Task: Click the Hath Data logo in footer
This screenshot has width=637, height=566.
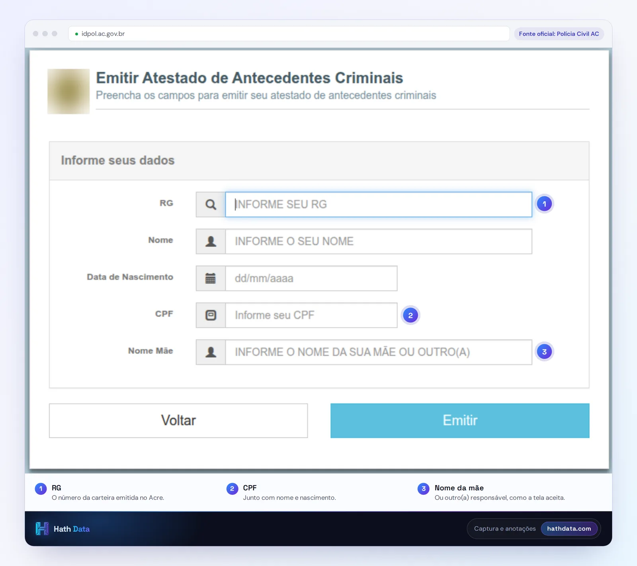Action: [x=63, y=529]
